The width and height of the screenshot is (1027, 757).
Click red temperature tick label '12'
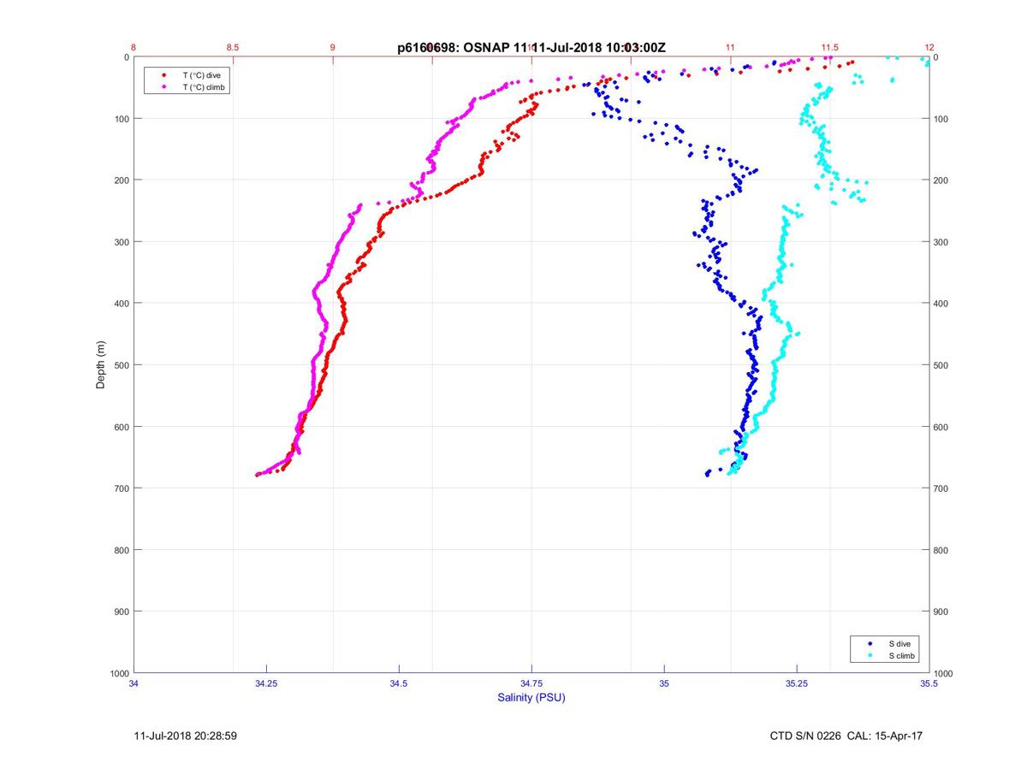(x=929, y=47)
